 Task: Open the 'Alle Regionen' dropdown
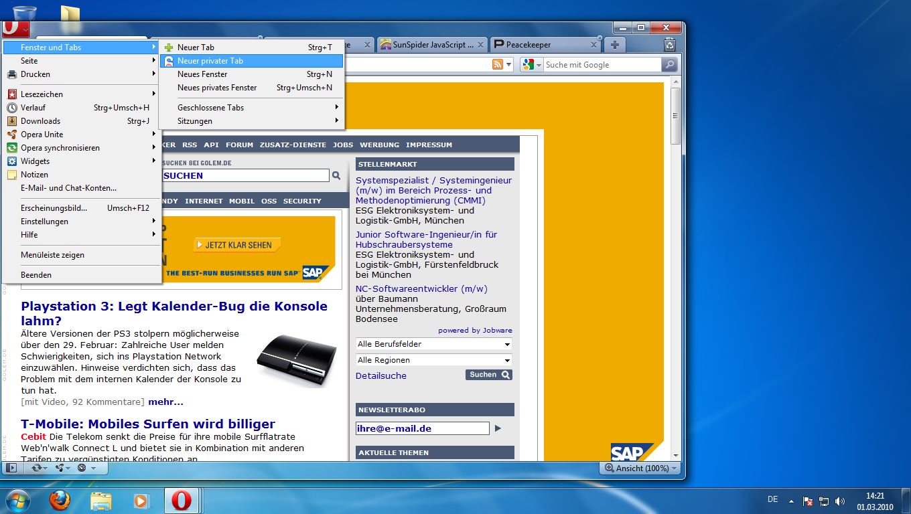pyautogui.click(x=434, y=360)
